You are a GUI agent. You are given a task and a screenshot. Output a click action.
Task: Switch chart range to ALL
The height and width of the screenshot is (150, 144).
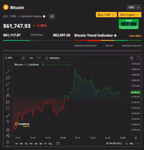click(50, 144)
